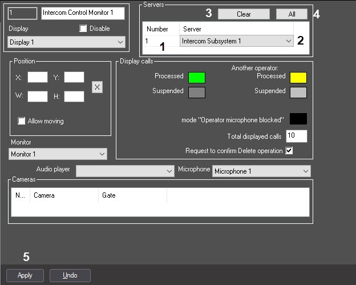The image size is (356, 285).
Task: Click the H height input field
Action: 74,97
